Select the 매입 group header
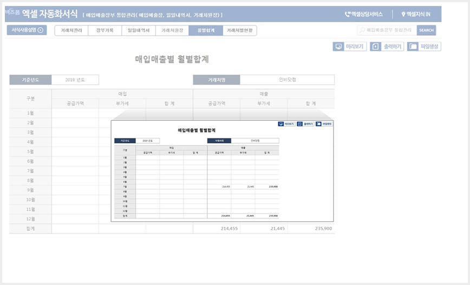 click(122, 94)
